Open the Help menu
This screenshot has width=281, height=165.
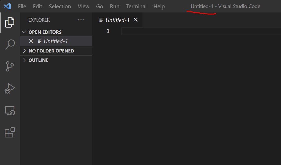(x=159, y=6)
